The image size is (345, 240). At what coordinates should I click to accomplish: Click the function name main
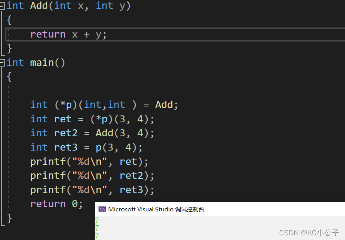tap(42, 63)
